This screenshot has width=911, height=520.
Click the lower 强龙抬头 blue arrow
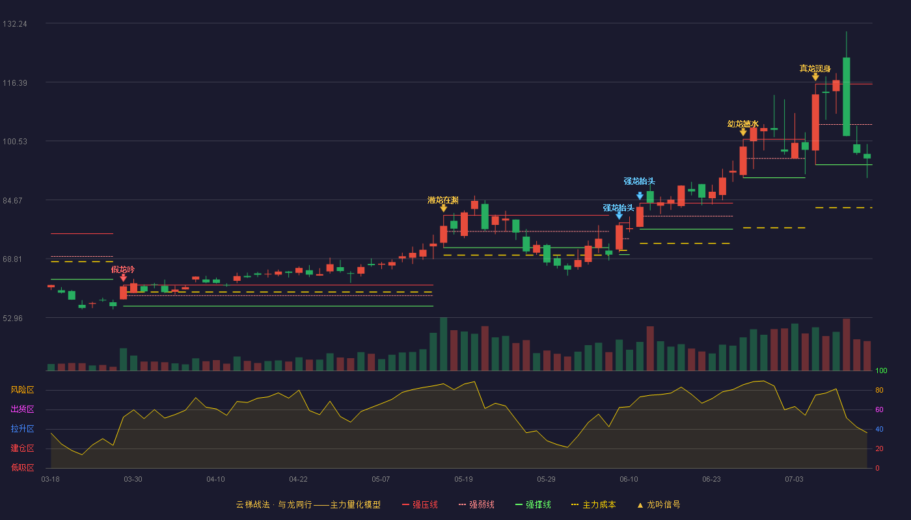[x=619, y=216]
